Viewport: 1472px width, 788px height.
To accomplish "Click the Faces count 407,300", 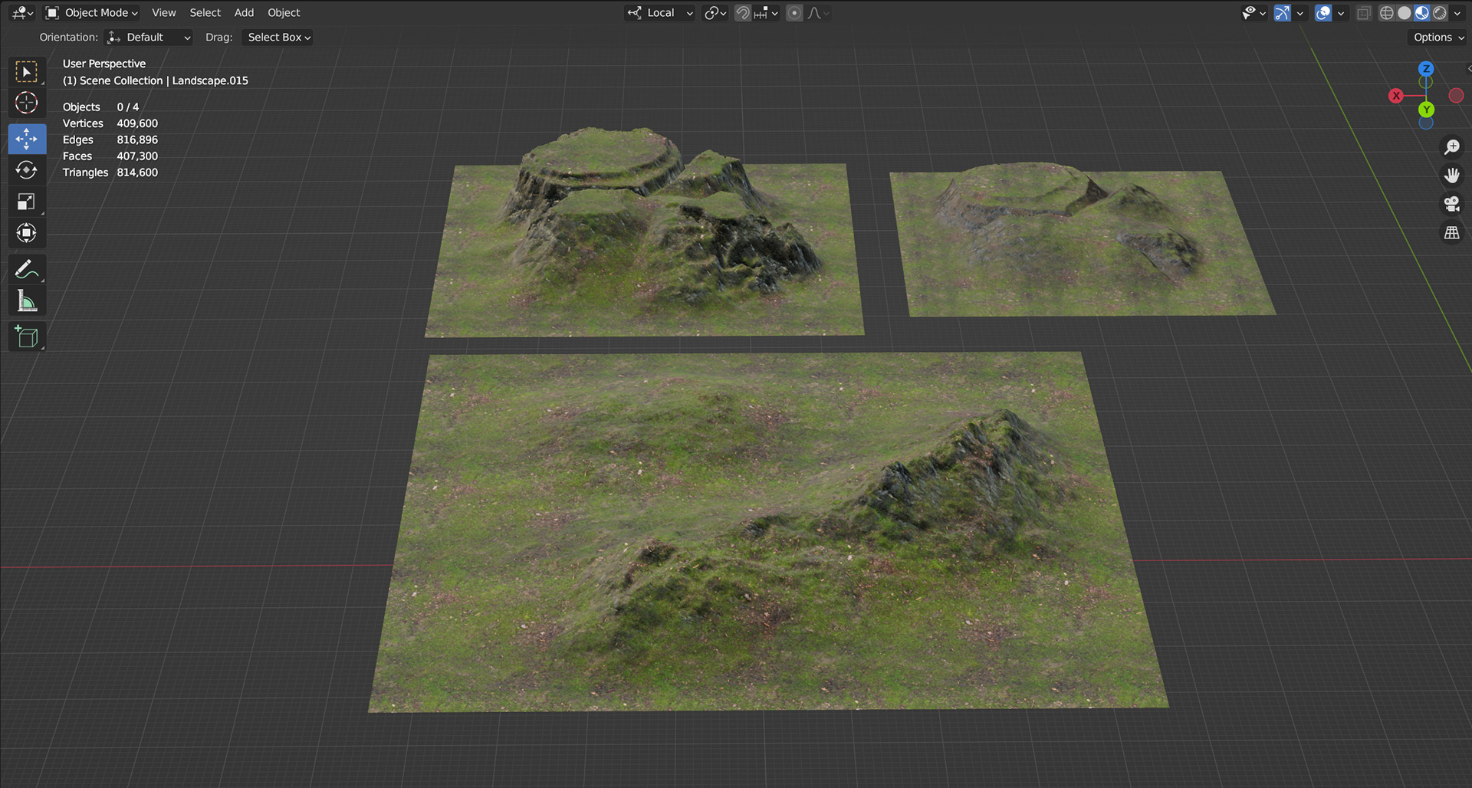I will [x=137, y=156].
